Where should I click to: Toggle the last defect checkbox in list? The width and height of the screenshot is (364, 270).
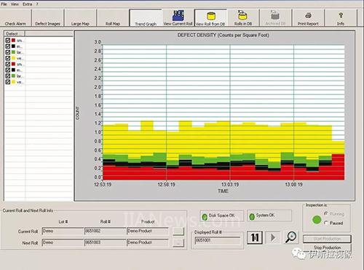(x=8, y=82)
